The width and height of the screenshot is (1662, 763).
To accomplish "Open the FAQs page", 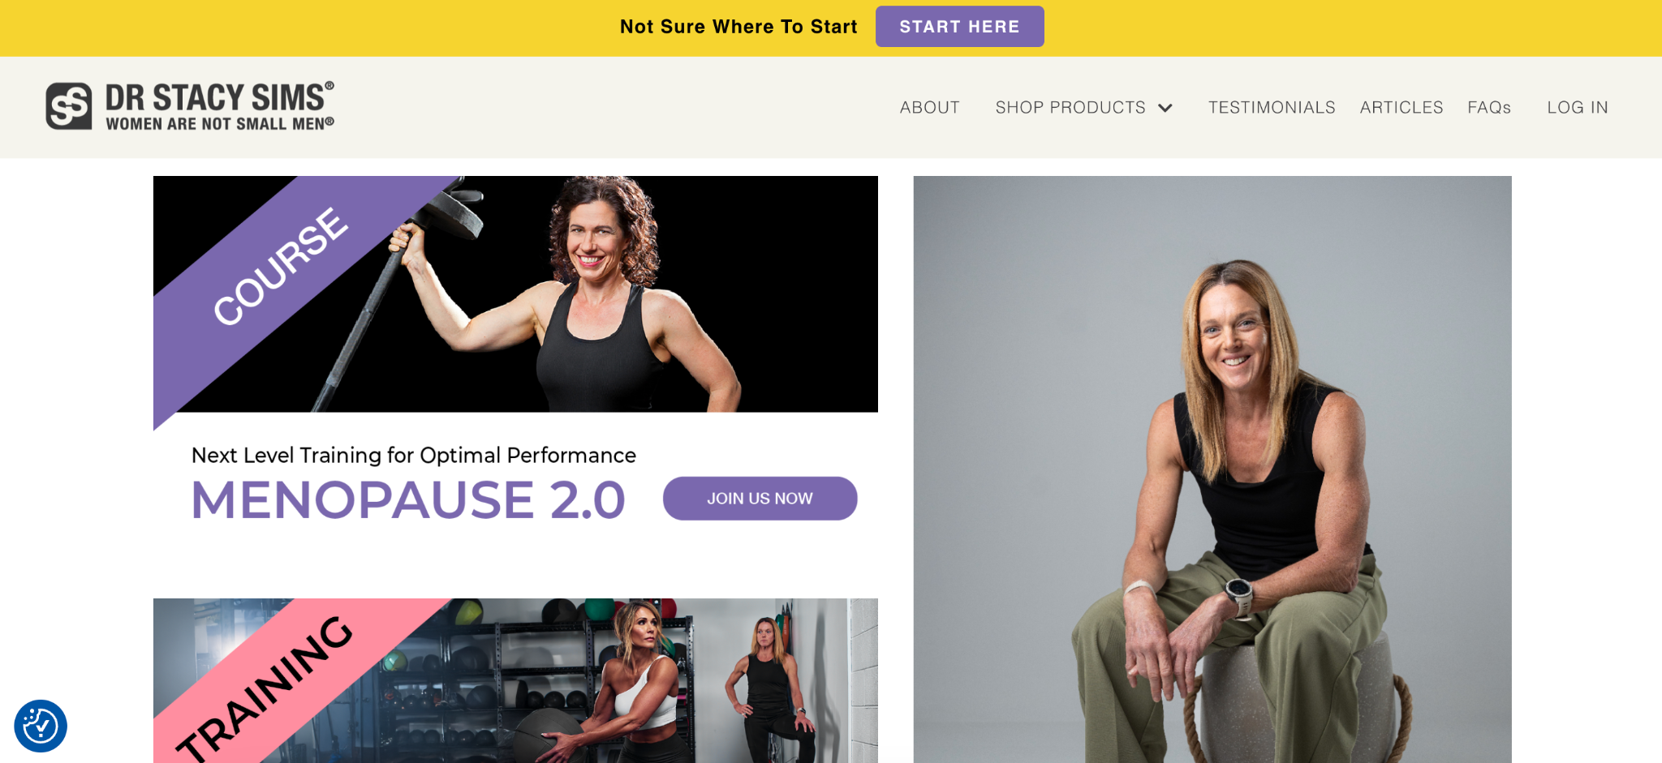I will tap(1489, 107).
